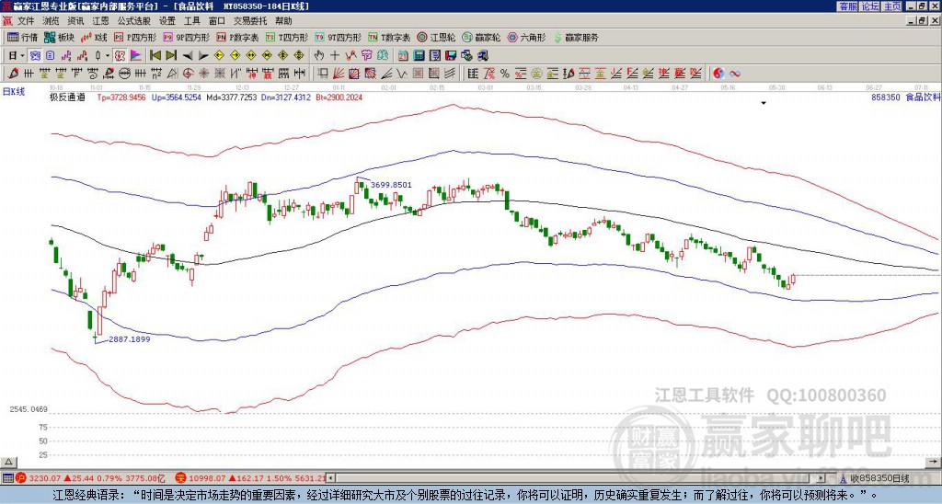942x504 pixels.
Task: Toggle the 权 adjustment icon
Action: (120, 56)
